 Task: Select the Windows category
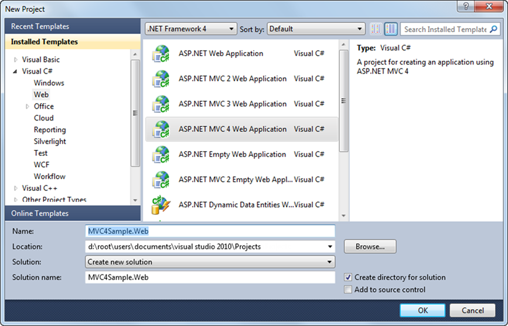coord(49,83)
